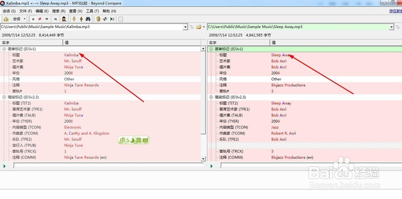Select left ID3v1 唱片集 value Ninja Tuna
The image size is (402, 199).
click(x=74, y=67)
